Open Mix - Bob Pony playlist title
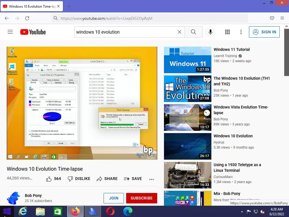The width and height of the screenshot is (289, 217). [227, 194]
